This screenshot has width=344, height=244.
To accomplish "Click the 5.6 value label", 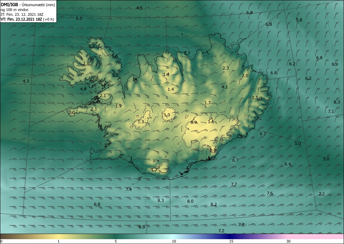I will pos(115,56).
